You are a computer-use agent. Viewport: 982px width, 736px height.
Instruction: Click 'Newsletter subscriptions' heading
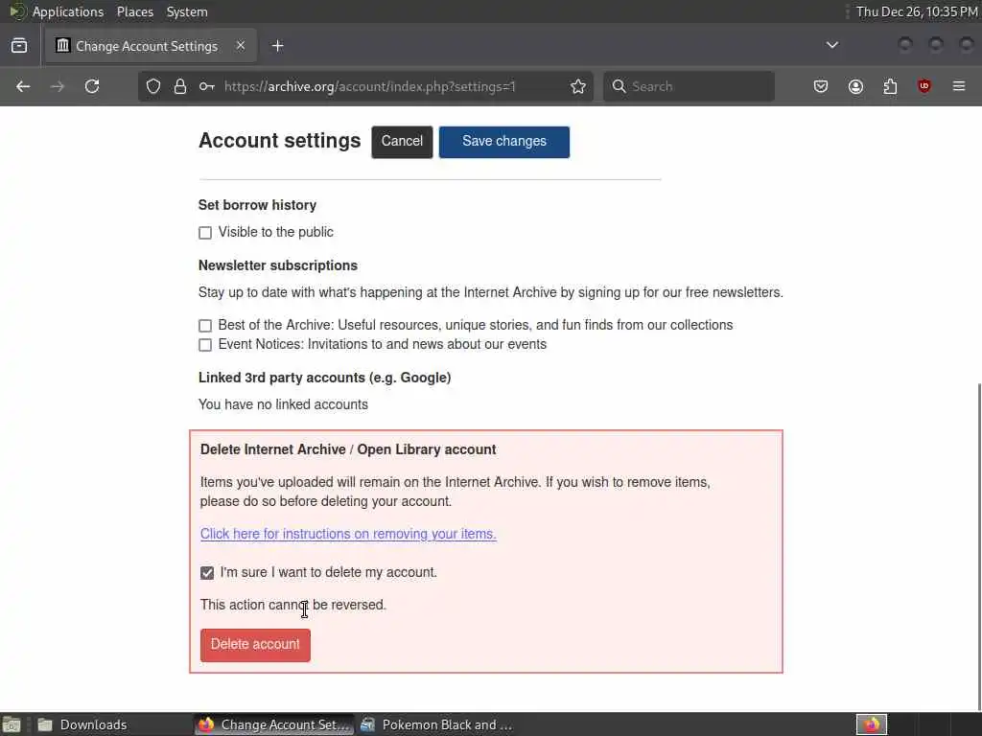pos(278,265)
